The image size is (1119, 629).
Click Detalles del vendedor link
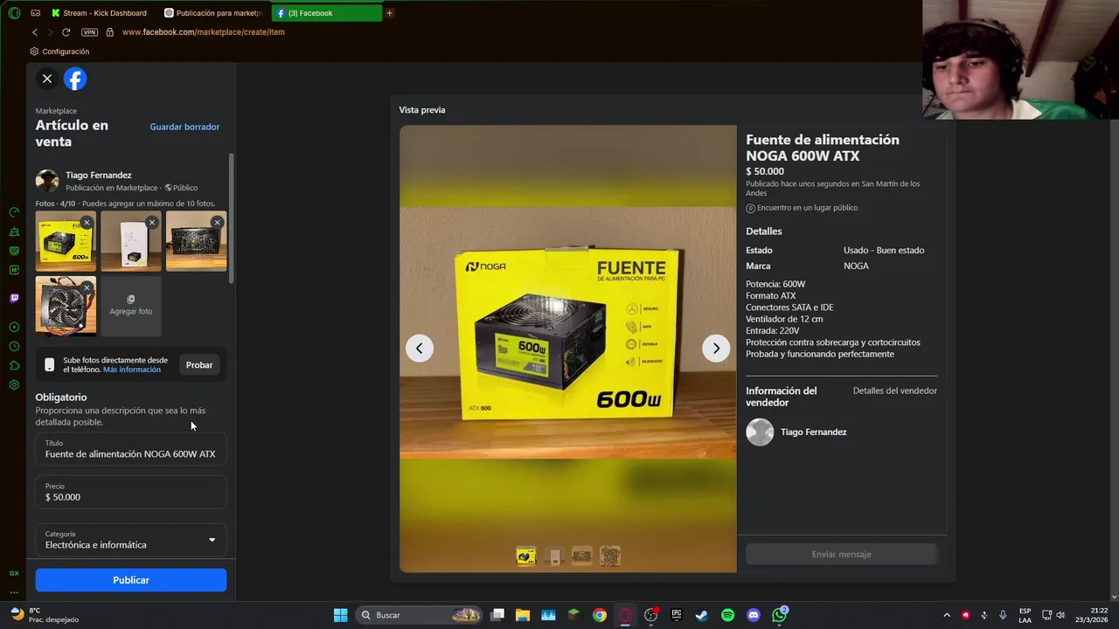[895, 391]
